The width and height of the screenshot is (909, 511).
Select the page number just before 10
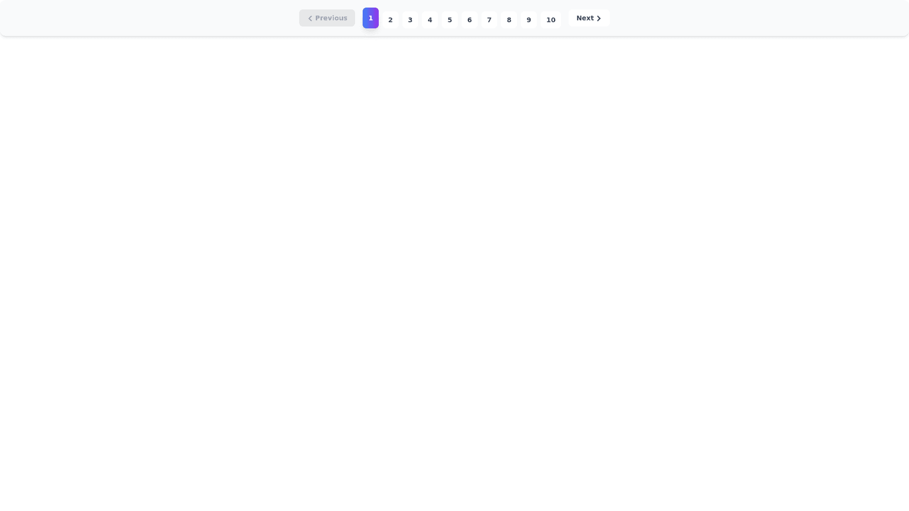[529, 20]
